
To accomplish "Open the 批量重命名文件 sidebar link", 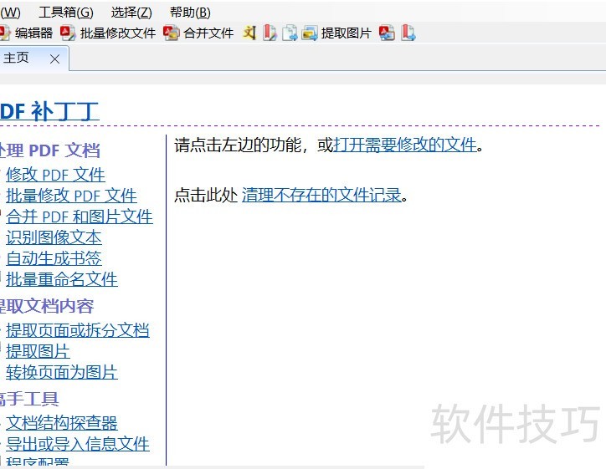I will (62, 279).
